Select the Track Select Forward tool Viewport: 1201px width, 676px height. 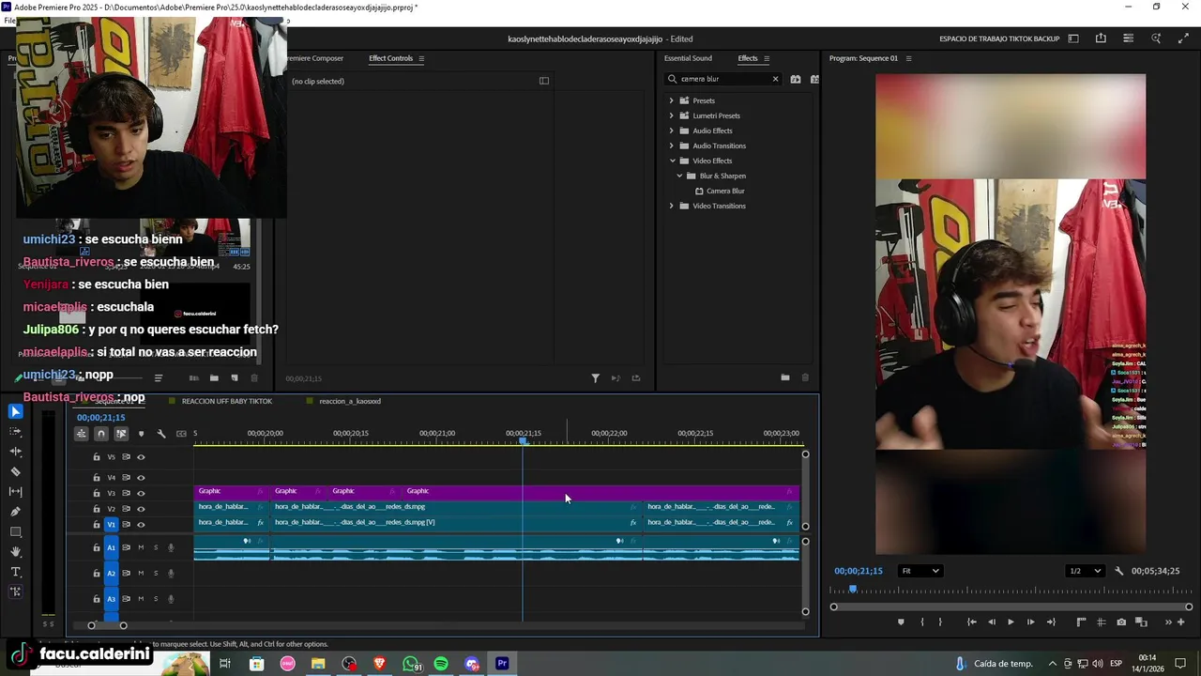point(15,432)
